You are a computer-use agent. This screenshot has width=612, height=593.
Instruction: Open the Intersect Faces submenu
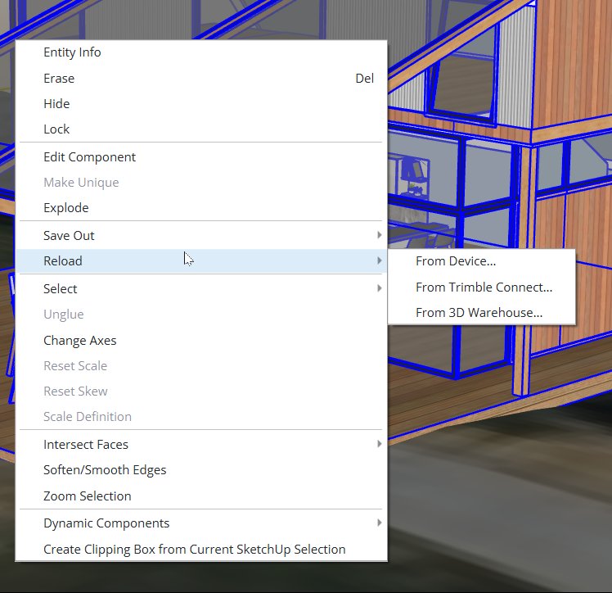86,445
